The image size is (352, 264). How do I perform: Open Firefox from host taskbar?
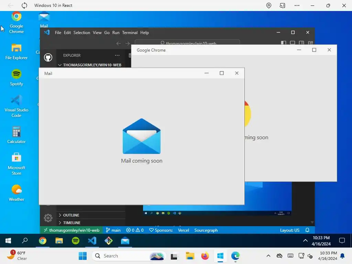click(205, 256)
